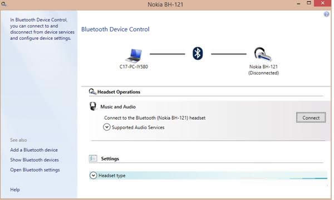Minimize the Nokia BH-121 window

click(298, 4)
